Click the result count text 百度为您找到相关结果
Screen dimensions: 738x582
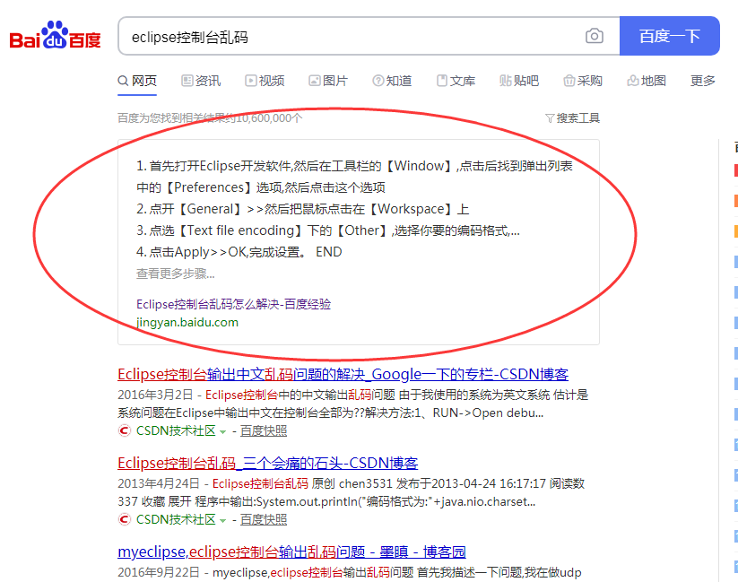click(x=210, y=118)
